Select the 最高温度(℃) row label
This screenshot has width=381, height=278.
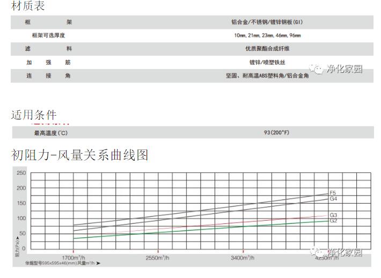tap(51, 133)
